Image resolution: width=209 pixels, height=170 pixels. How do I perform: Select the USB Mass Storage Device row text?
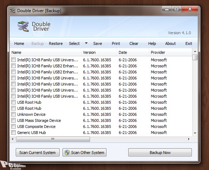[x=39, y=120]
